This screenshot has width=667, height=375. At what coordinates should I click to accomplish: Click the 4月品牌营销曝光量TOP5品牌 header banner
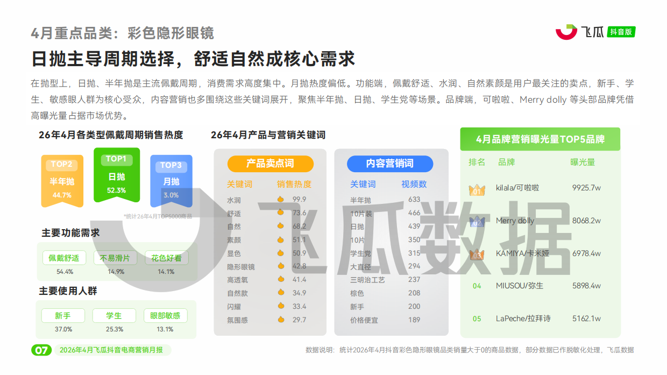[540, 139]
